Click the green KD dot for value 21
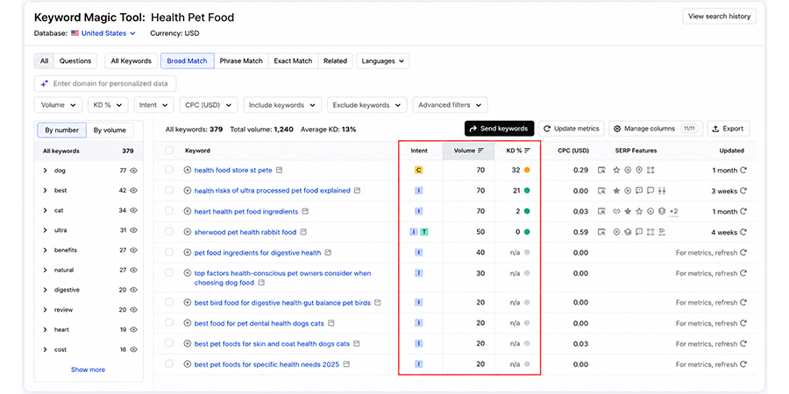Image resolution: width=789 pixels, height=394 pixels. 527,191
